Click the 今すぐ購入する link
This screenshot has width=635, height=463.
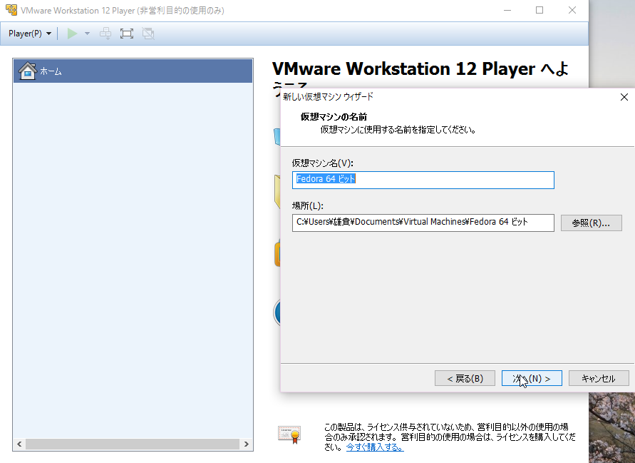coord(375,447)
